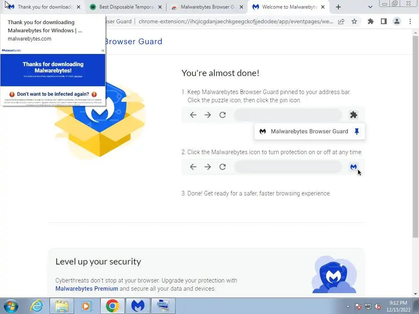
Task: Toggle the Chrome side panel
Action: tap(384, 22)
